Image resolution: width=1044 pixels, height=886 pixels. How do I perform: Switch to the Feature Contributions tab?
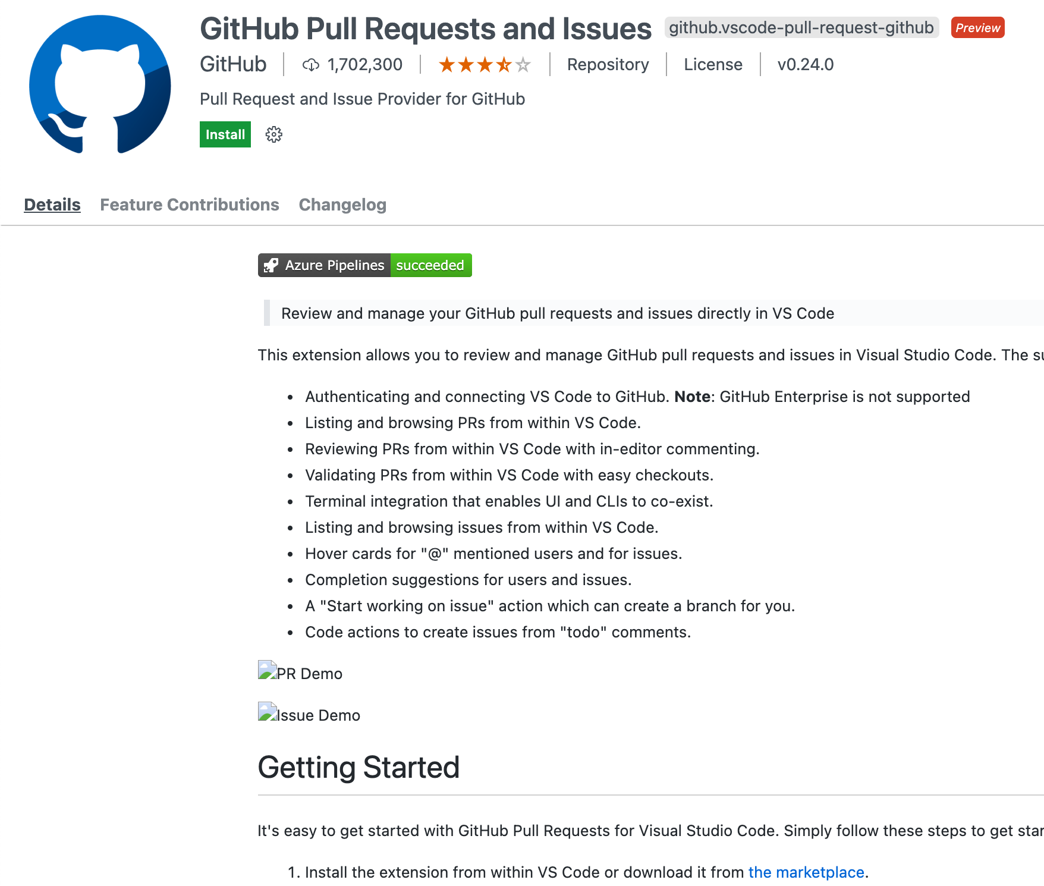click(x=189, y=205)
